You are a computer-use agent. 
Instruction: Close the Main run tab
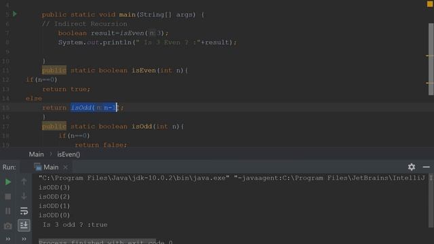[x=65, y=167]
